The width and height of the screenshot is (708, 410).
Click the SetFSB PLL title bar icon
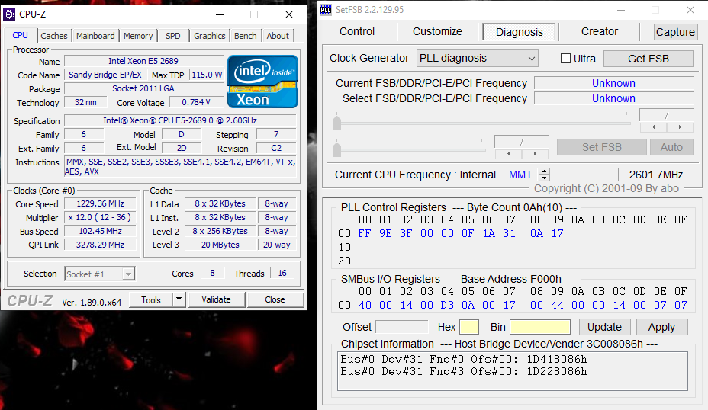[x=326, y=10]
